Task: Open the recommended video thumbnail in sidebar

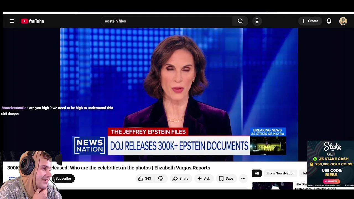Action: coord(272,185)
